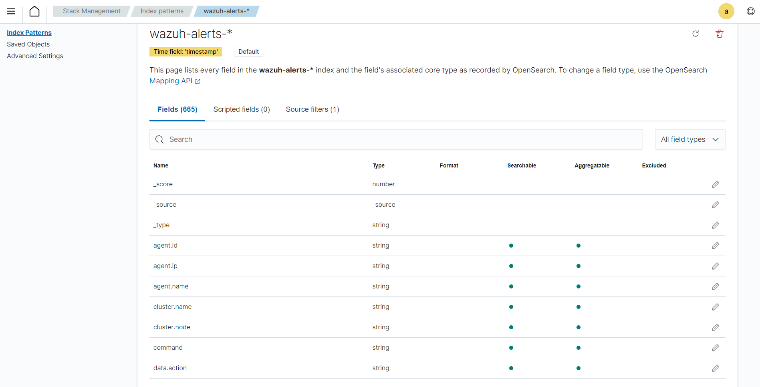Edit the cluster.name field

click(715, 307)
